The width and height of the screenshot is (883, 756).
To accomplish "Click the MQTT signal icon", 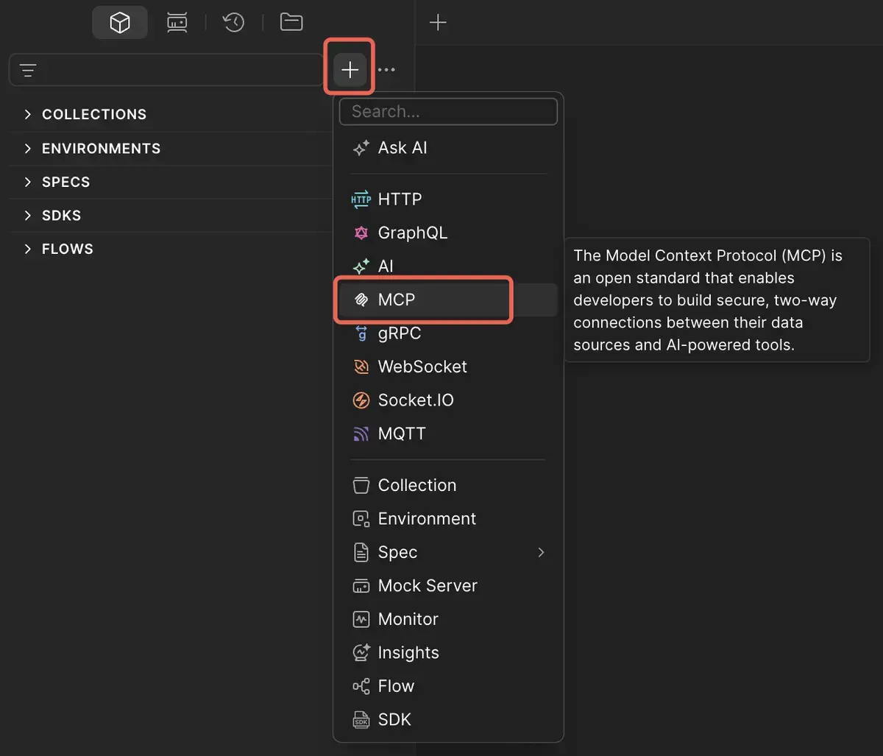I will [x=361, y=434].
